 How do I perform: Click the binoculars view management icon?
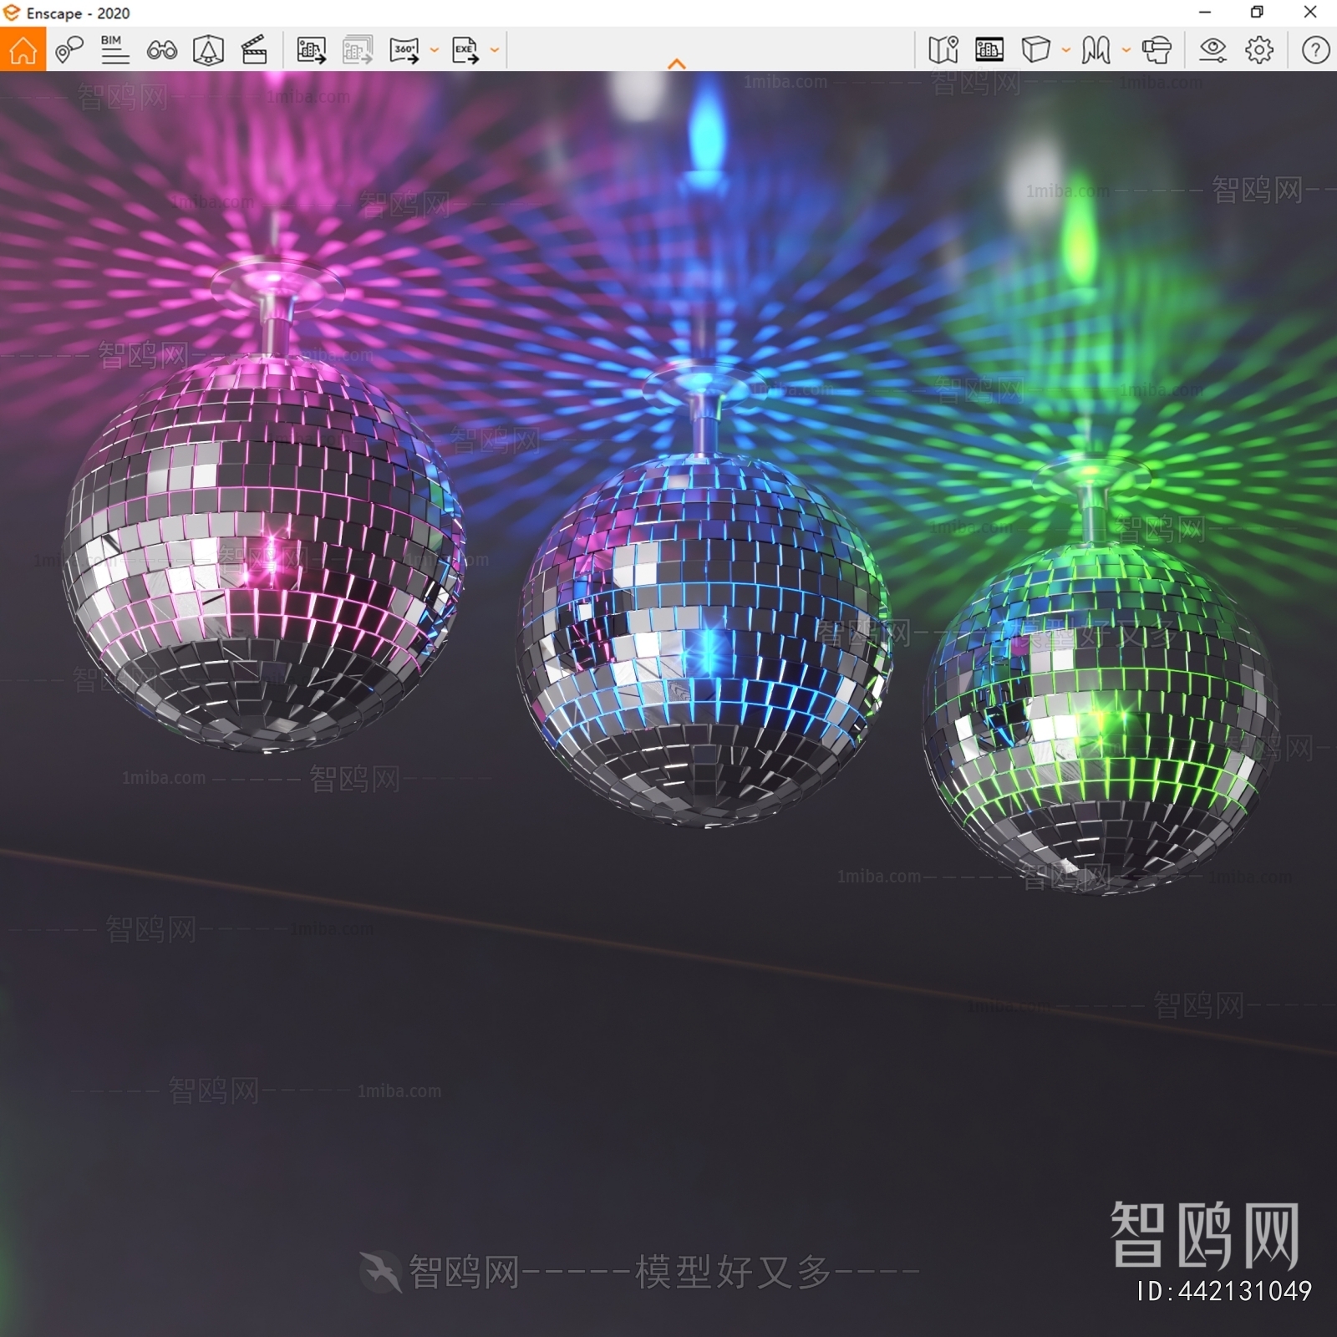pos(161,50)
